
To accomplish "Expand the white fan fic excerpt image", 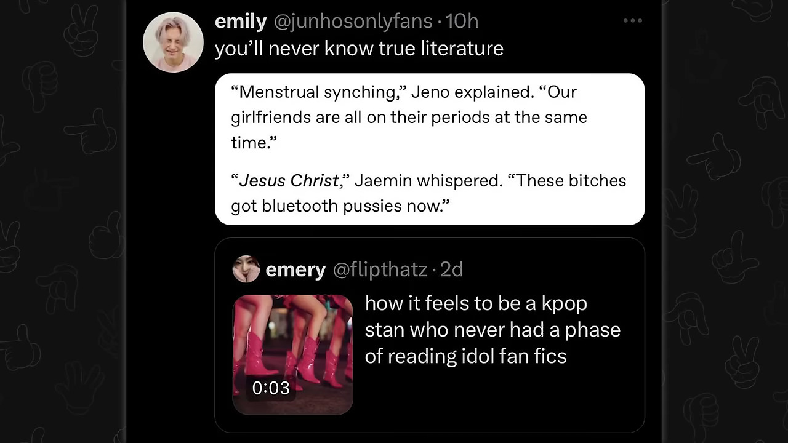I will [x=430, y=149].
